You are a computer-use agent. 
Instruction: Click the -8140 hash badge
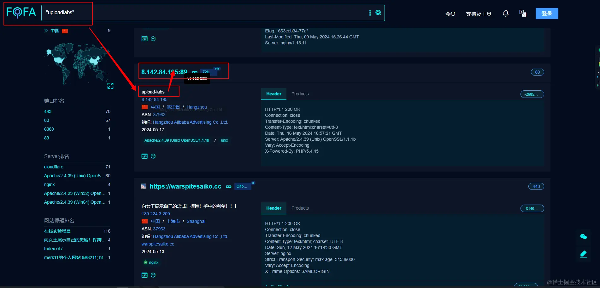pyautogui.click(x=532, y=208)
